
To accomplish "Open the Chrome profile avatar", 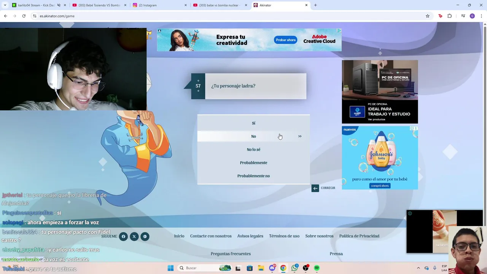I will (x=472, y=16).
